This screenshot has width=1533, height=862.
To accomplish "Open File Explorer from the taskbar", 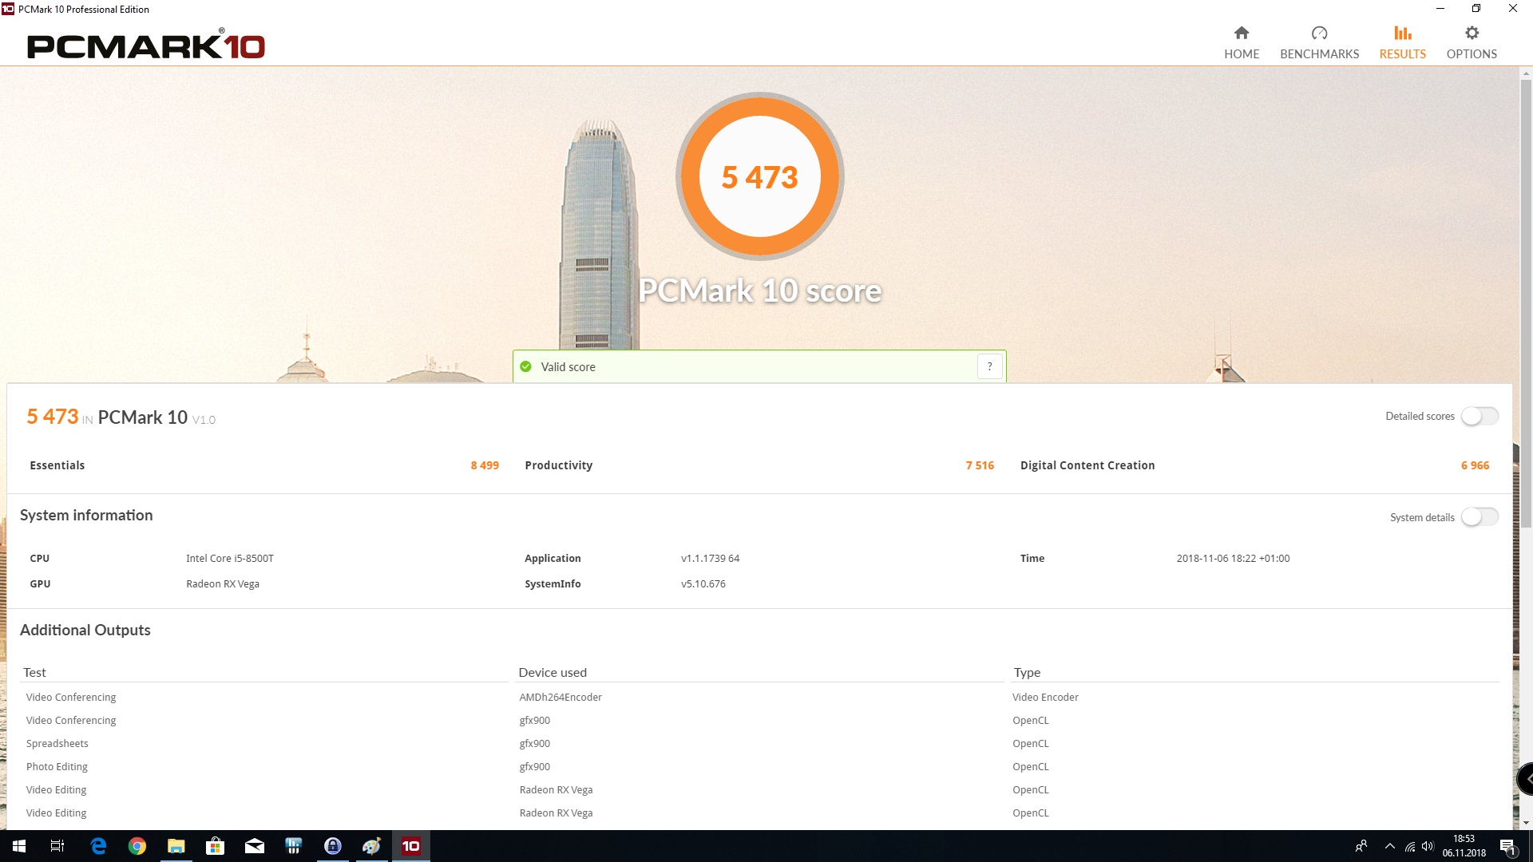I will point(176,846).
